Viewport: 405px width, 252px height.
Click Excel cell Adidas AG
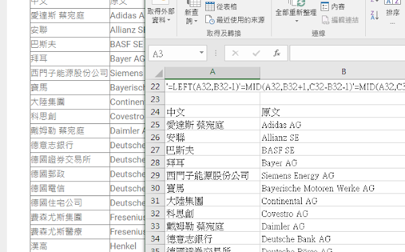[x=333, y=125]
